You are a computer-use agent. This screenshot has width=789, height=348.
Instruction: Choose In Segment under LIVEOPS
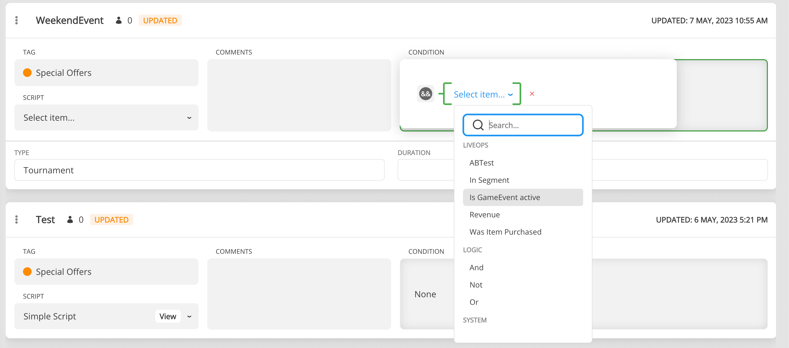(489, 180)
